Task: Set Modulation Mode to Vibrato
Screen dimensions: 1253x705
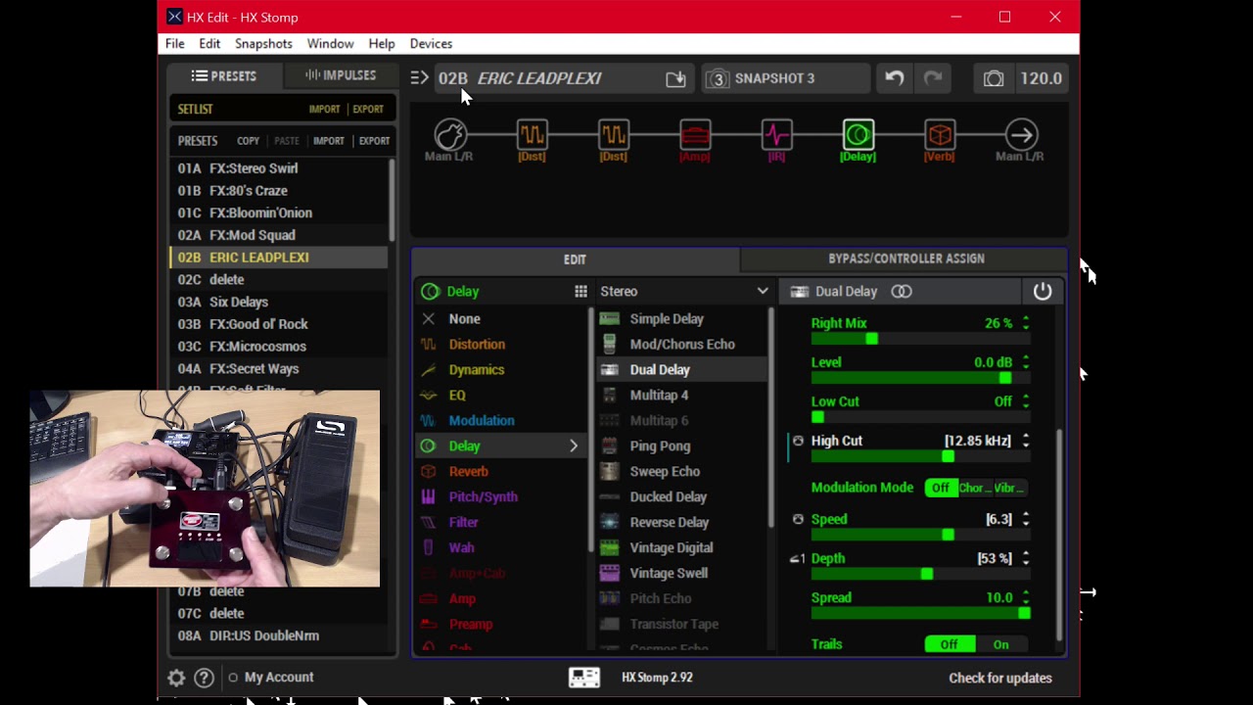Action: tap(1008, 488)
